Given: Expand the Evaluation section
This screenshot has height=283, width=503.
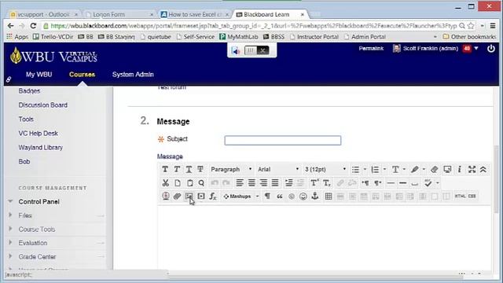Looking at the screenshot, I should [x=10, y=243].
